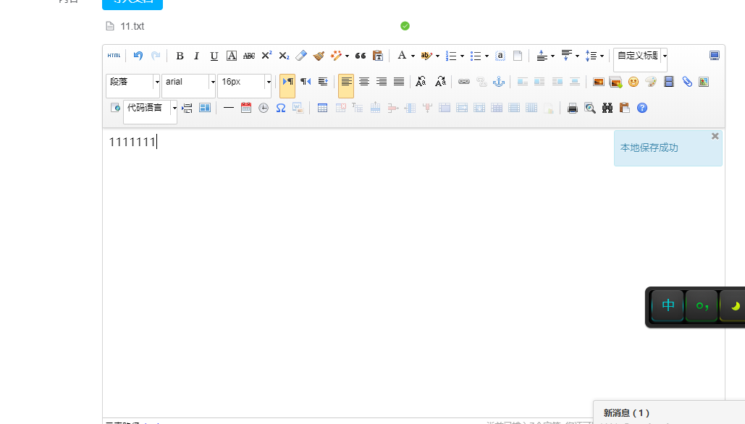Insert a hyperlink with the chain icon
The image size is (745, 424).
(x=464, y=82)
